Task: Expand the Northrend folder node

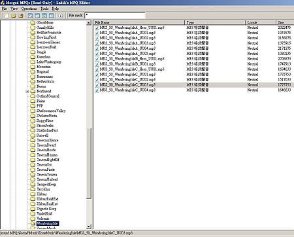Action: click(x=27, y=91)
